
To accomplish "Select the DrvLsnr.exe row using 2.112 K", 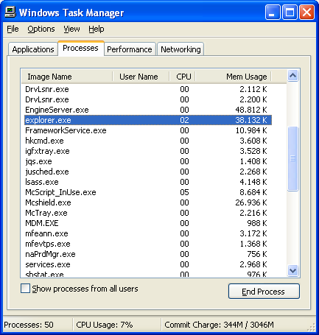I will click(x=148, y=89).
